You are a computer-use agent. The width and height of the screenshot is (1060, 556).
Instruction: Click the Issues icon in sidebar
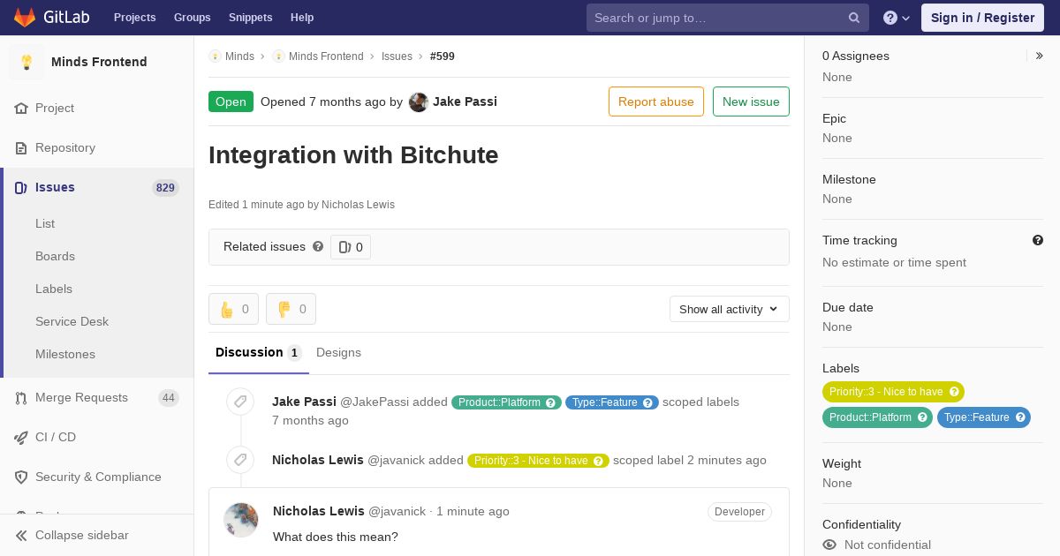21,187
